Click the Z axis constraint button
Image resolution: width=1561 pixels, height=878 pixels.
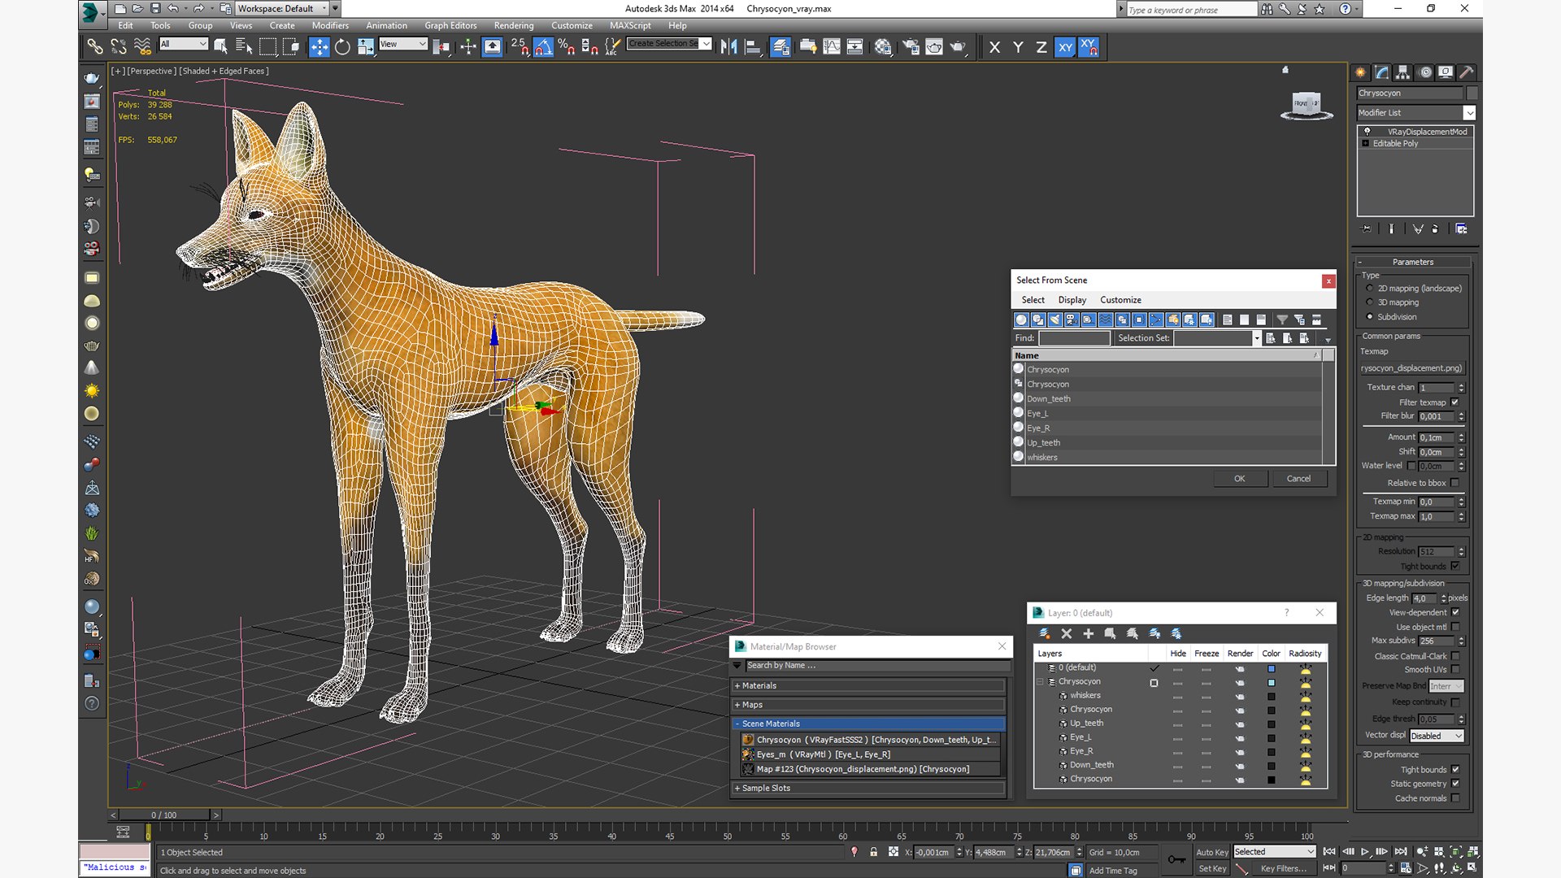1041,47
